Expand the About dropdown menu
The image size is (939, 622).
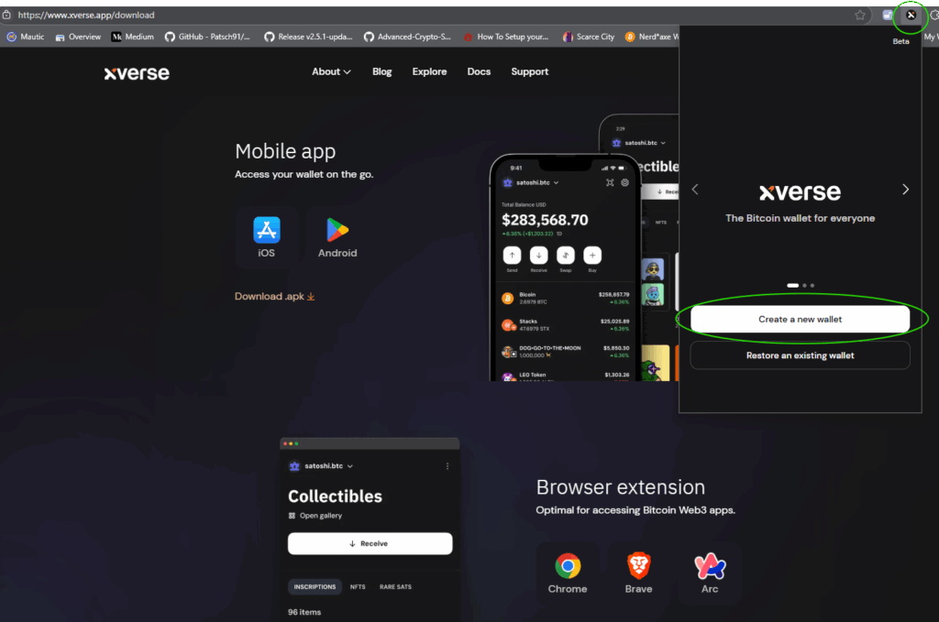click(331, 71)
